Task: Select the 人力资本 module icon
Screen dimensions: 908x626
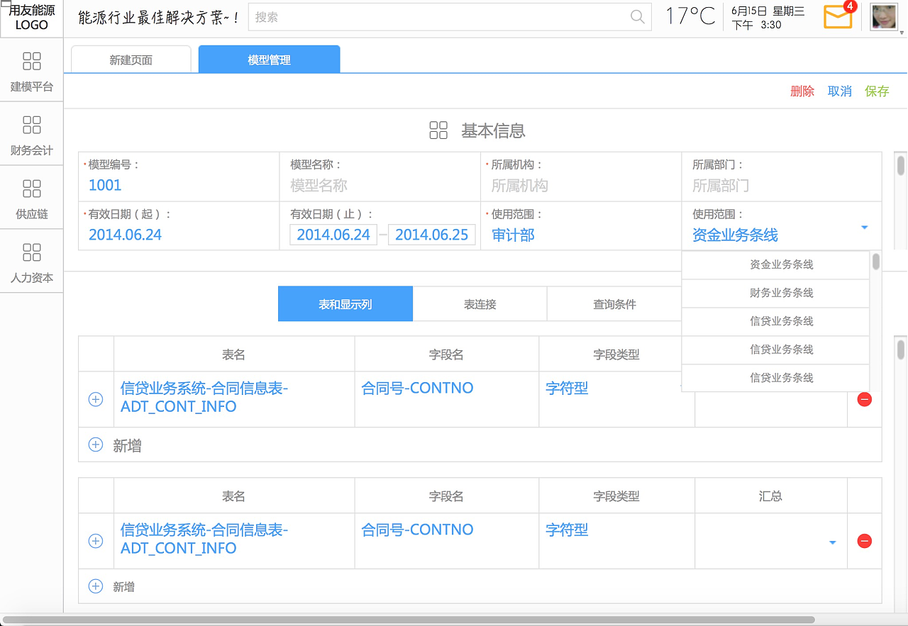Action: coord(32,262)
